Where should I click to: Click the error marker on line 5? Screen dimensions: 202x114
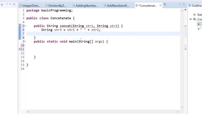[x=20, y=26]
